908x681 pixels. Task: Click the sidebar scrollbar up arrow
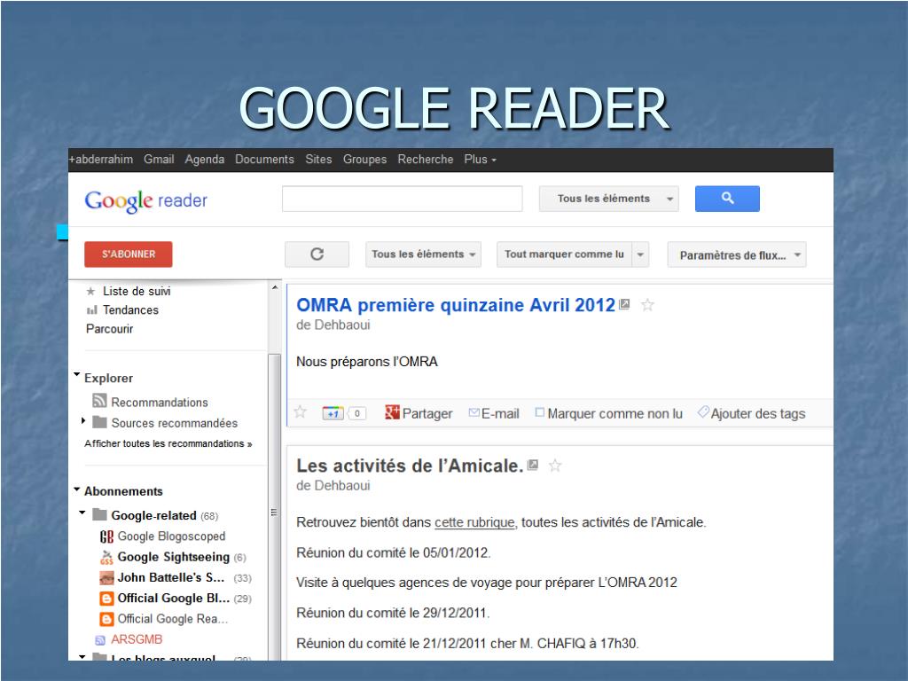275,288
